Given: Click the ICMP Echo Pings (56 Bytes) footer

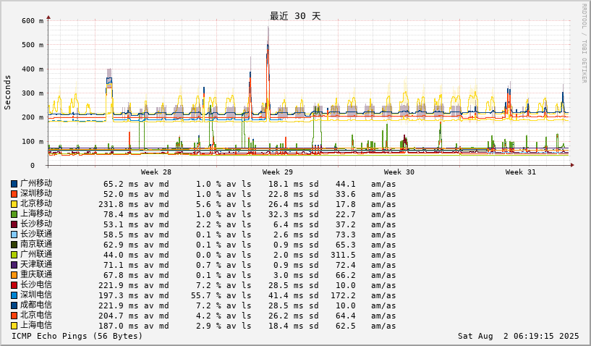Looking at the screenshot, I should tap(77, 336).
